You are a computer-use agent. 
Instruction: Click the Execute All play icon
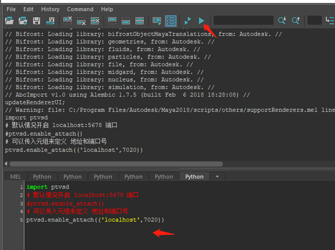[x=201, y=21]
